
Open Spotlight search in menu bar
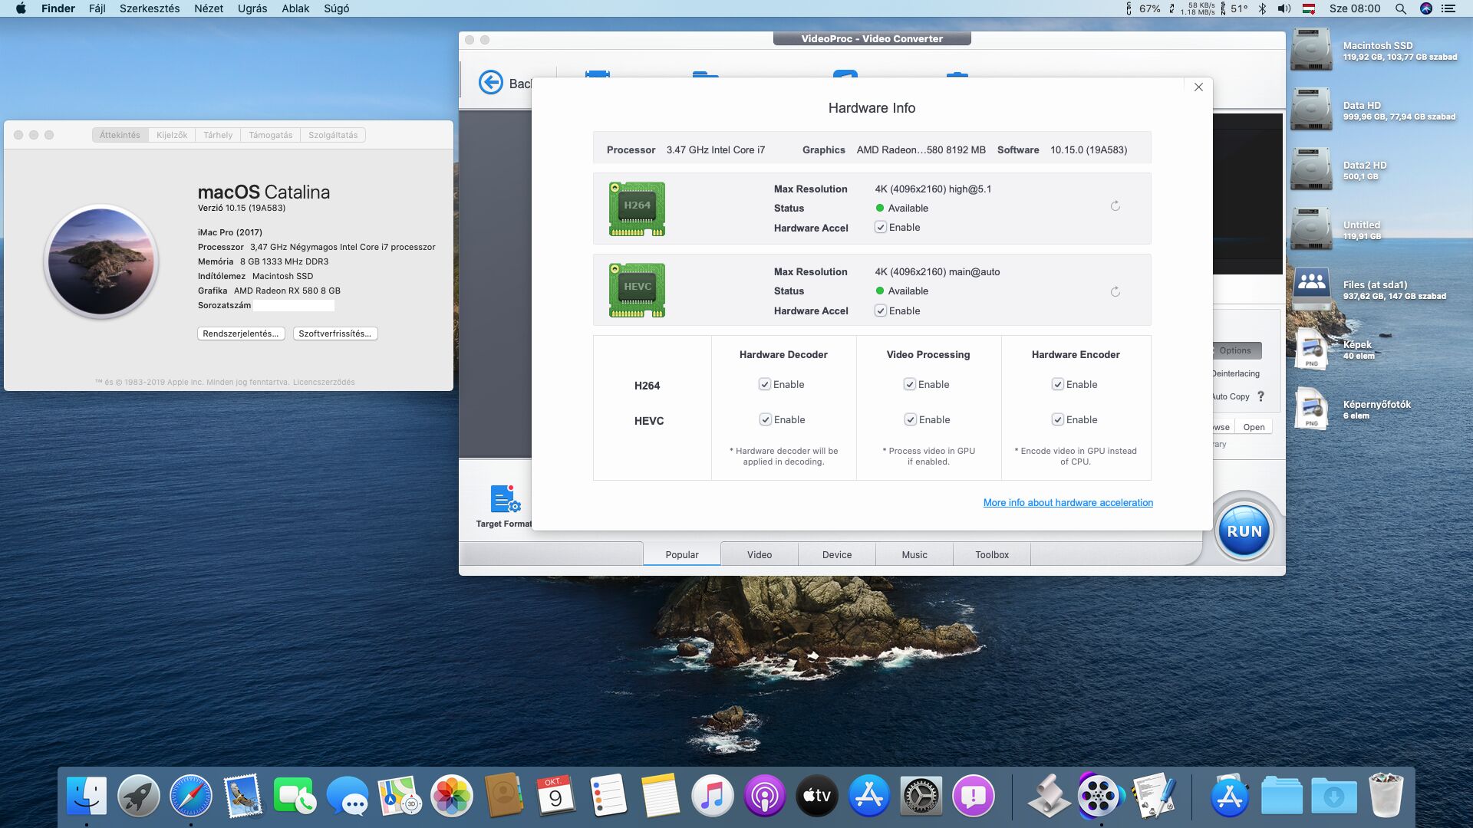(x=1401, y=8)
